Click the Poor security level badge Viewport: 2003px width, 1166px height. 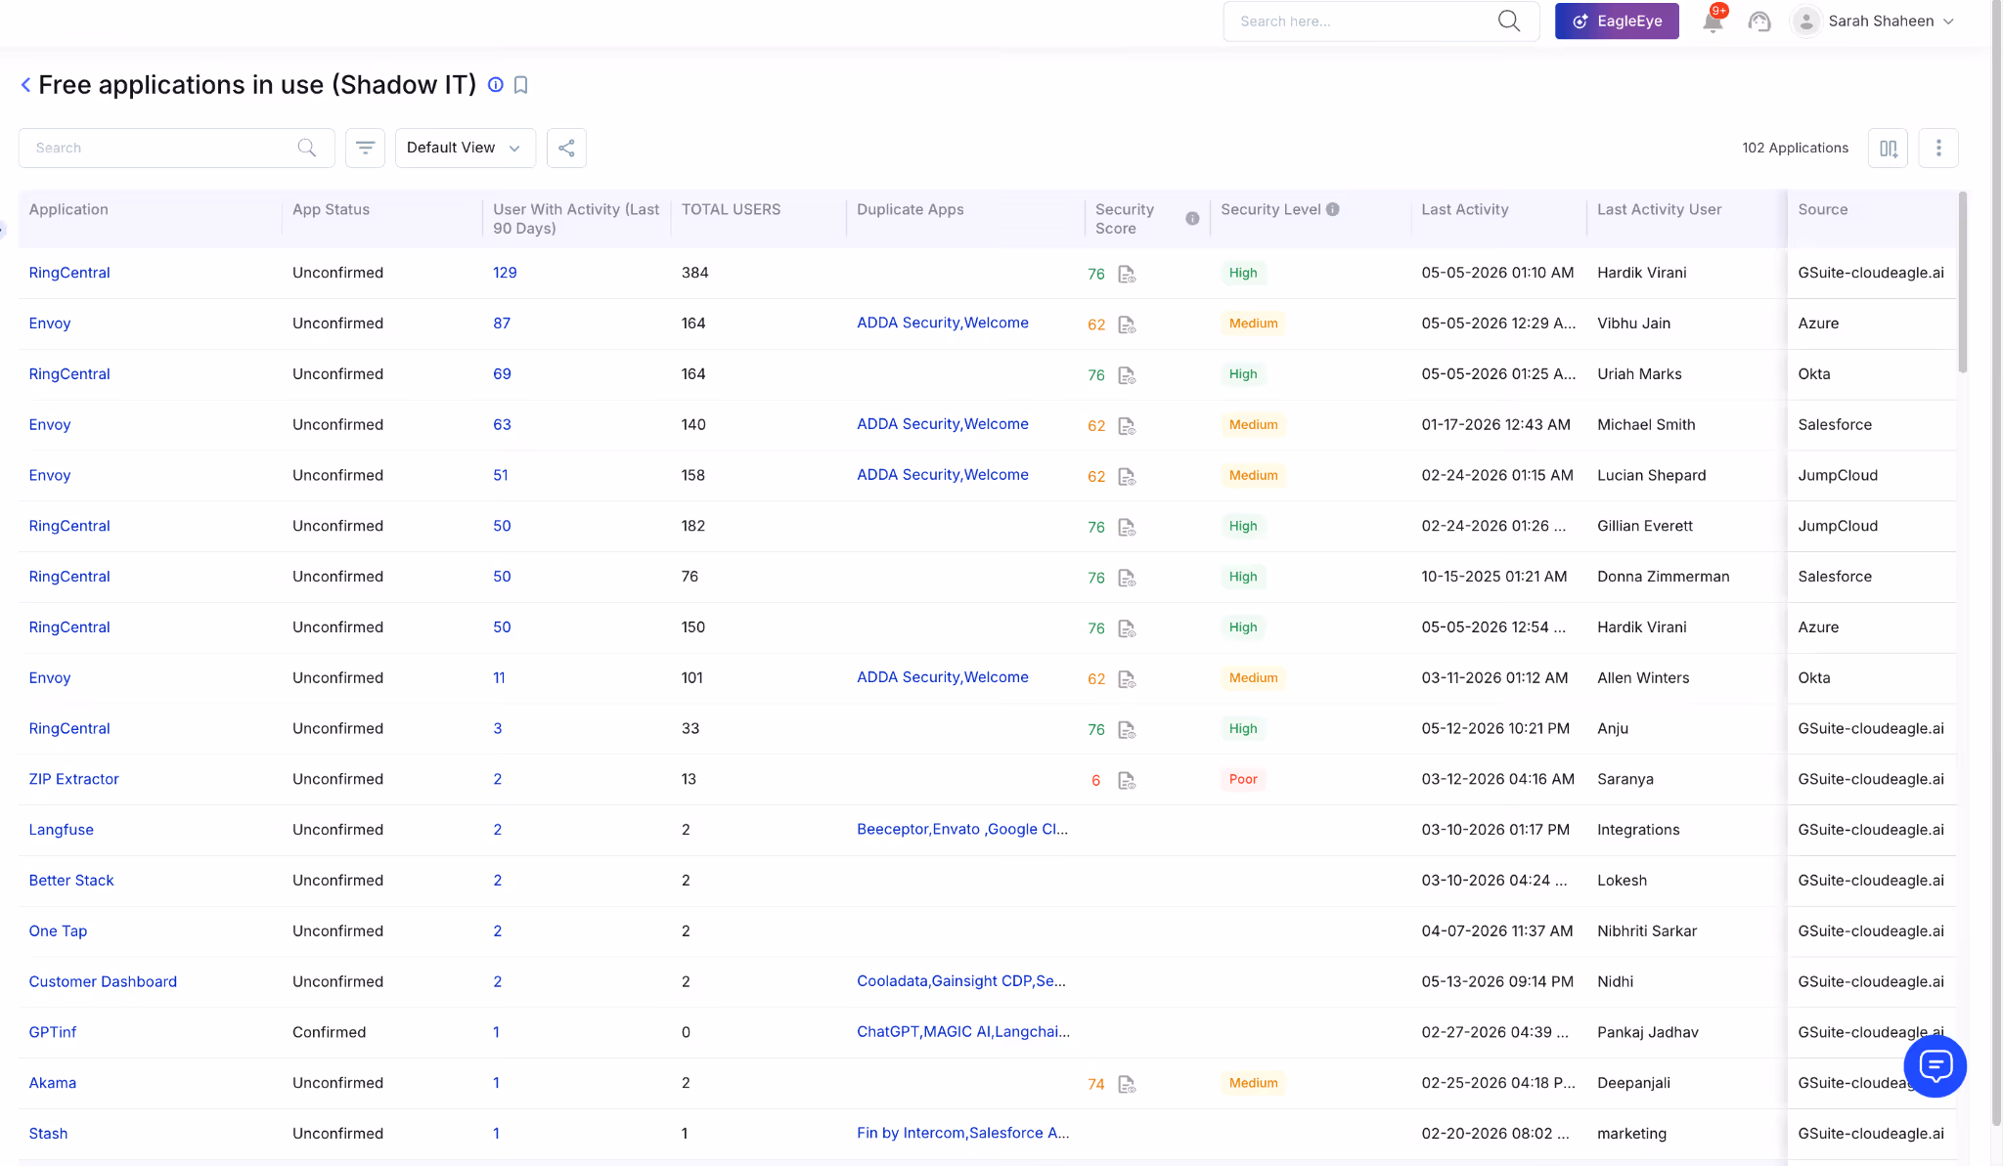click(1243, 779)
